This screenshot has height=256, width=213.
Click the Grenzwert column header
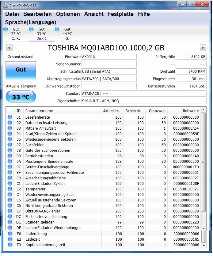coord(157,111)
